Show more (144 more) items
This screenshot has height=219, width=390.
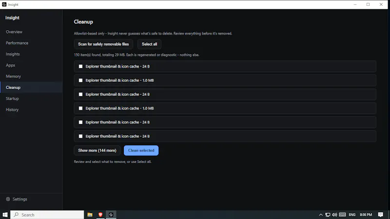tap(97, 150)
